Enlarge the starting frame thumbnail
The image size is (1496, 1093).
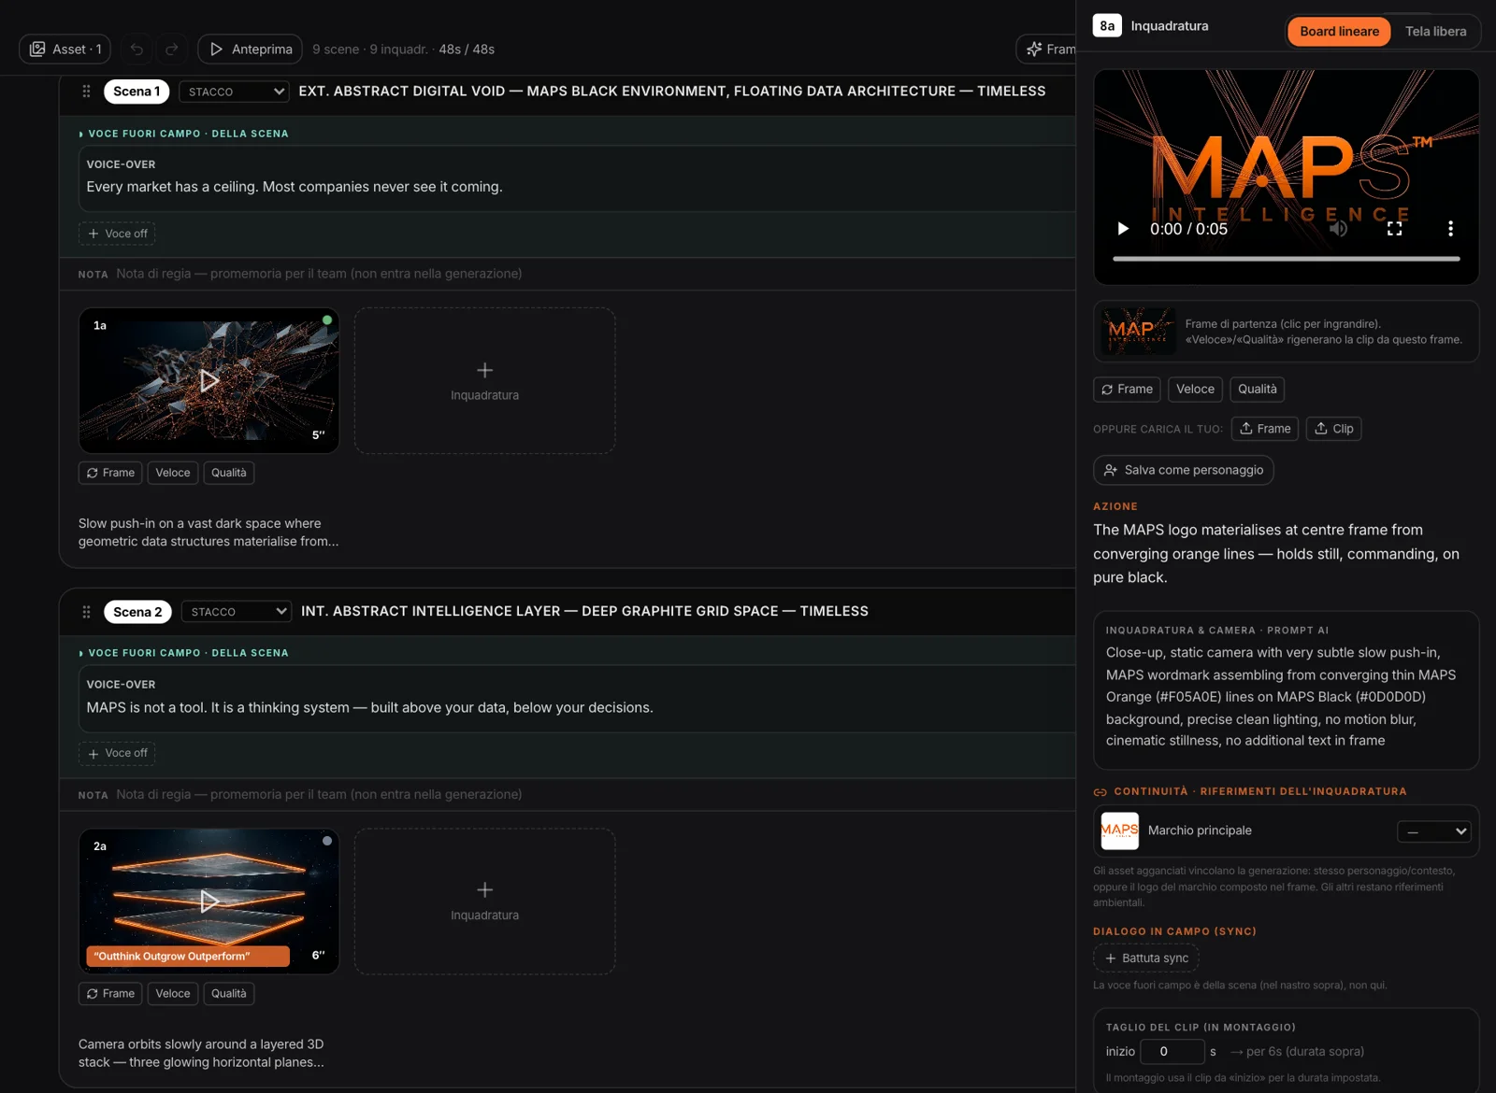tap(1138, 332)
